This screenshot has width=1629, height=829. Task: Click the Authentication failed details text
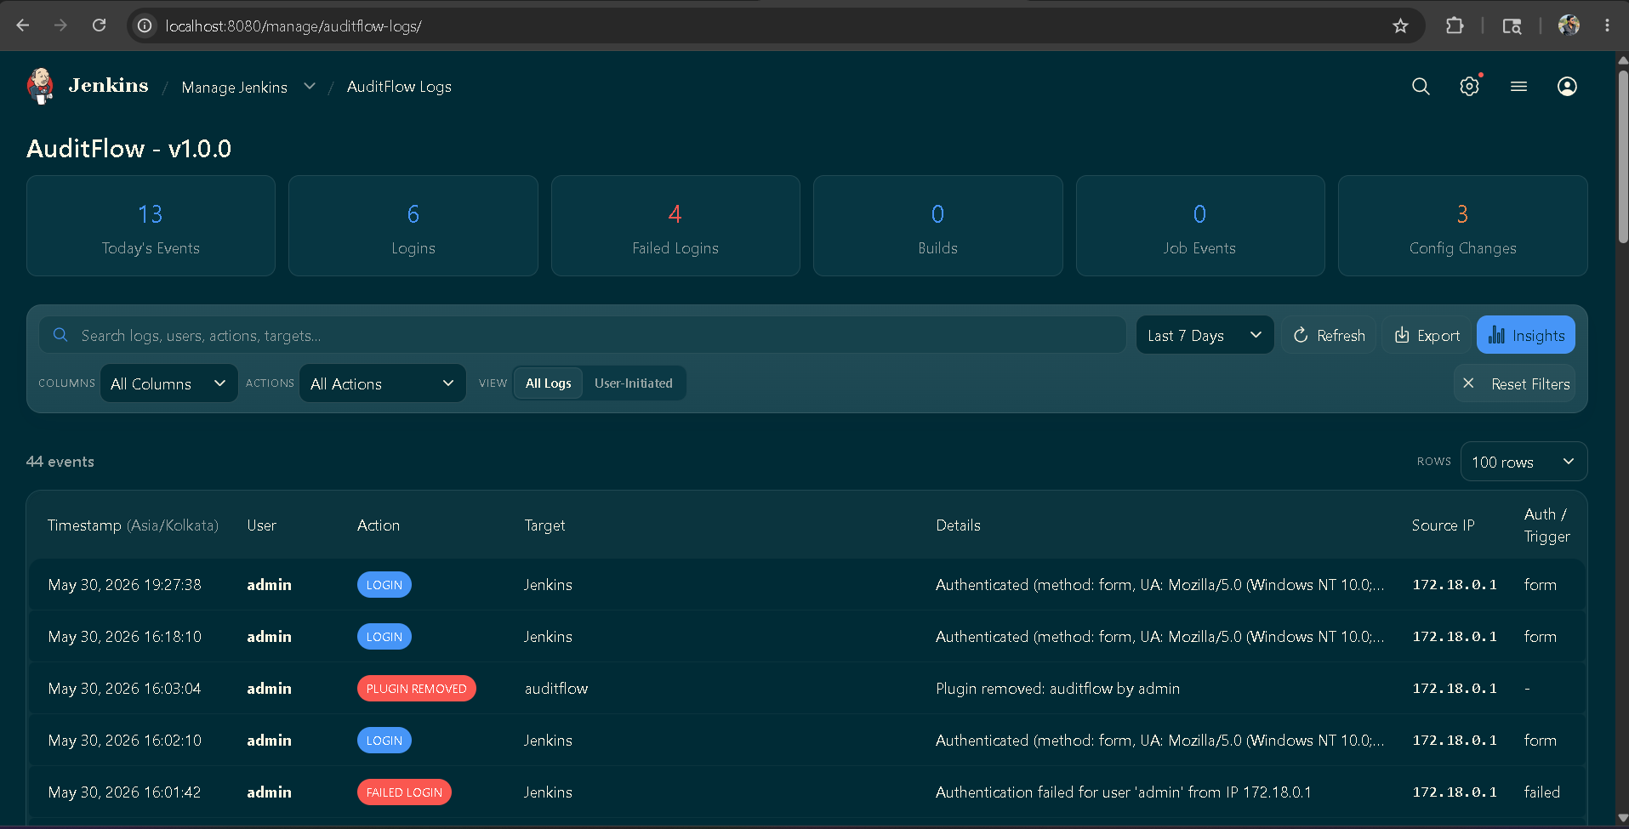click(1123, 792)
